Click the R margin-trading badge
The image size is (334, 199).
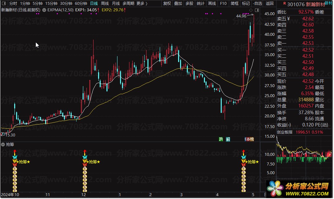[x=284, y=4]
